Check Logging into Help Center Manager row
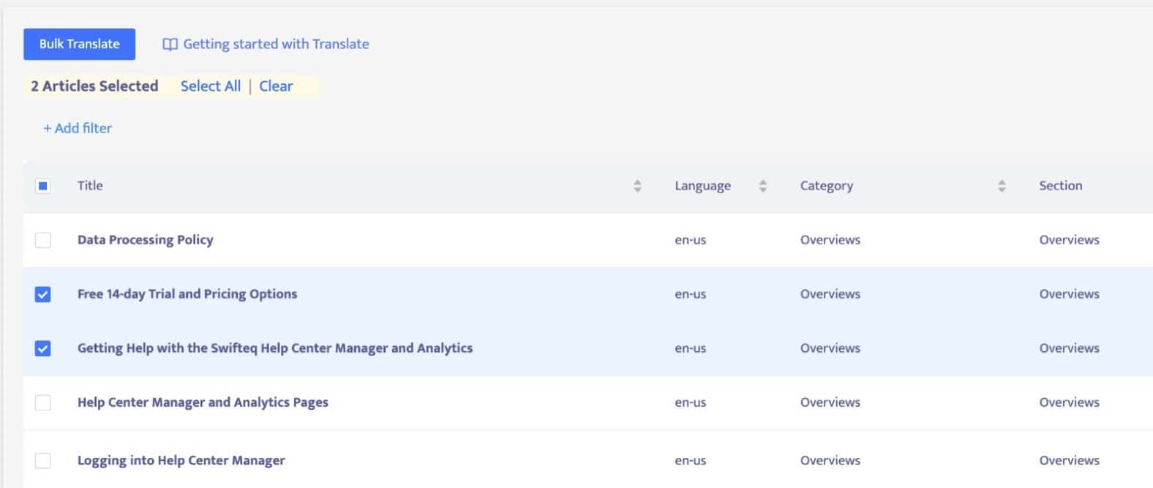1153x488 pixels. [x=43, y=460]
